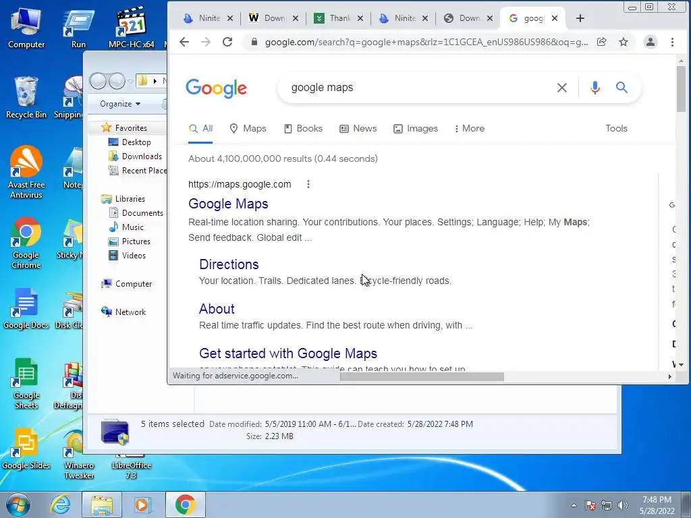Select the Recycle Bin desktop icon

26,98
